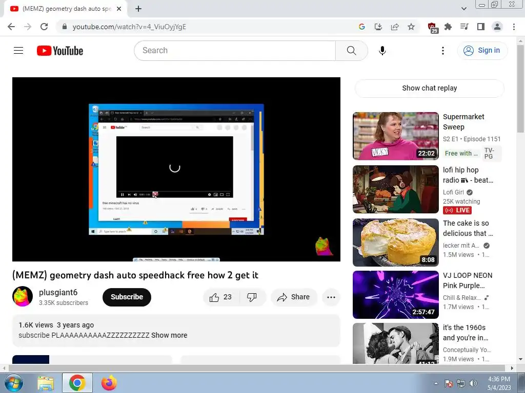Viewport: 525px width, 393px height.
Task: Go back to the previous page
Action: coord(11,27)
